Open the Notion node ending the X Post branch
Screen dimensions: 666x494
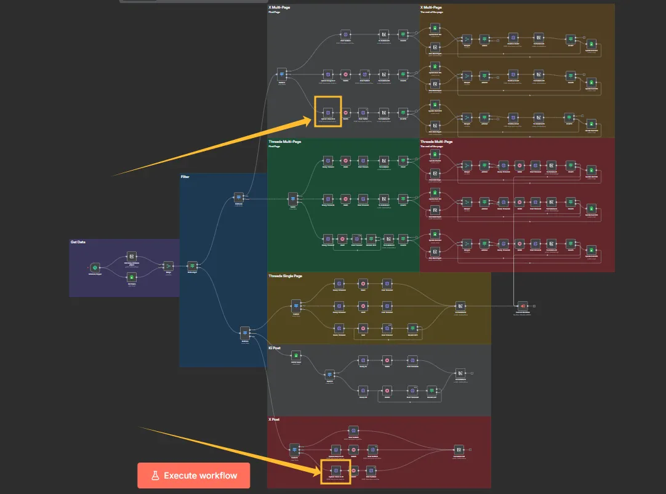pos(458,450)
